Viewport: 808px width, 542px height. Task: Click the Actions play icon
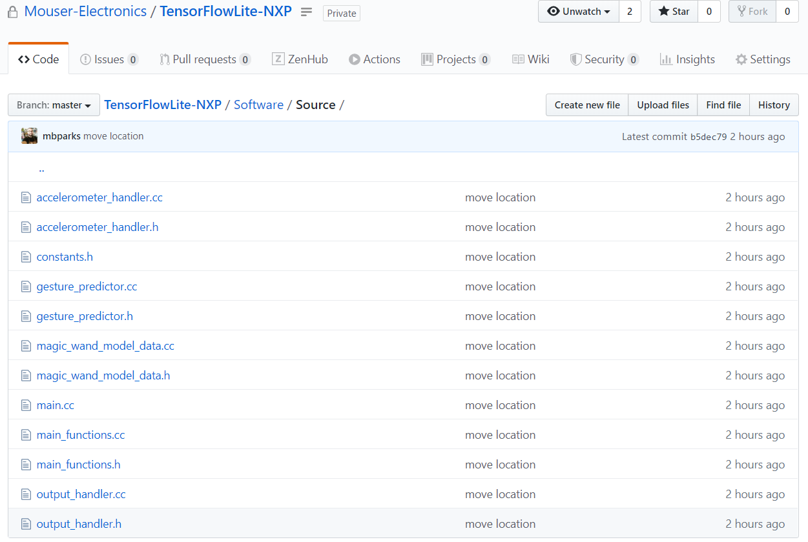tap(355, 59)
